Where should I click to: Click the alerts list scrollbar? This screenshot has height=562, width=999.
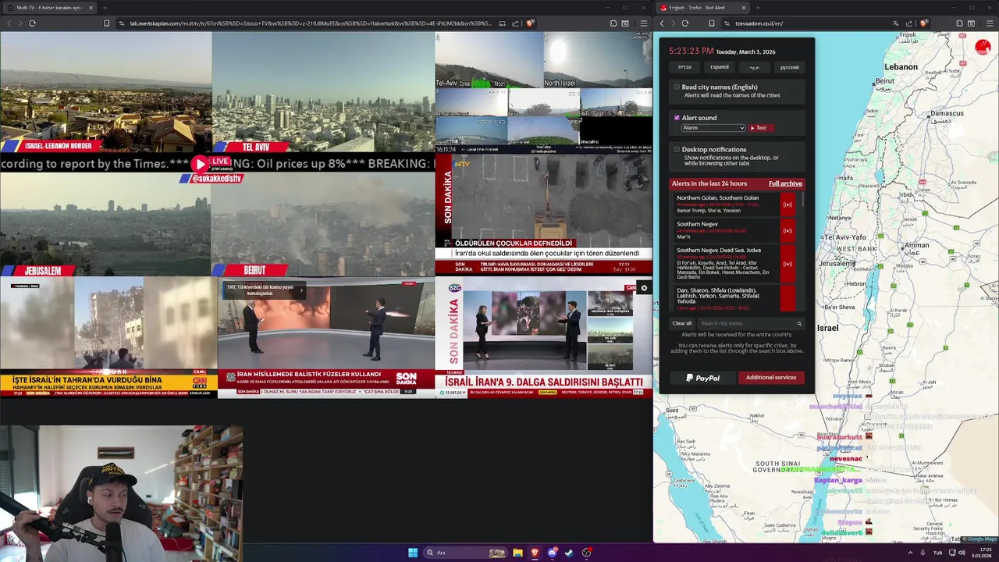[x=802, y=201]
